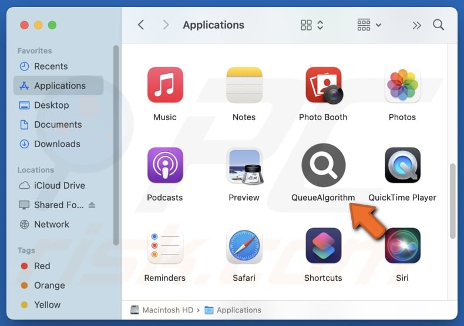
Task: Eject the shared folder volume
Action: point(92,205)
